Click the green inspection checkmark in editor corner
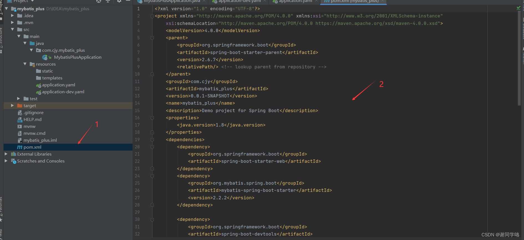524x240 pixels. tap(518, 8)
